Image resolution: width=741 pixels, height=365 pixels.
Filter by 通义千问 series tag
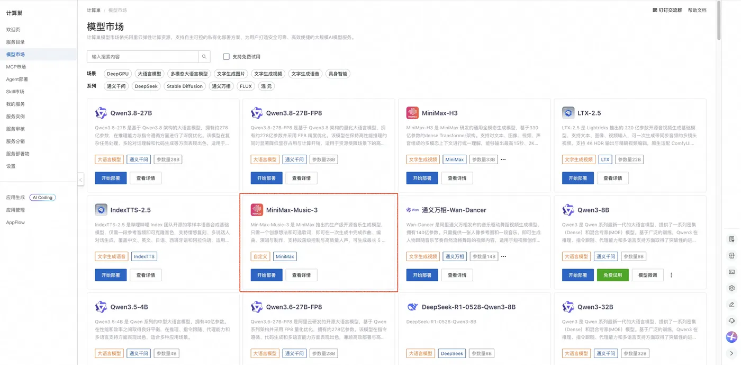(x=116, y=86)
